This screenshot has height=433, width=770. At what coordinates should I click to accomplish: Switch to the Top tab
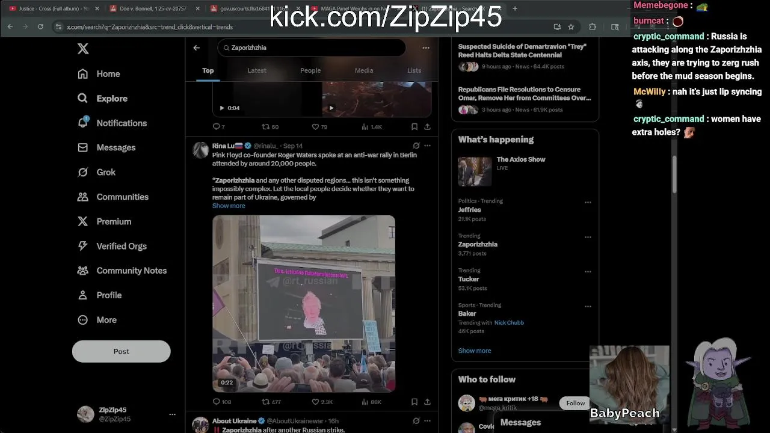pos(208,70)
